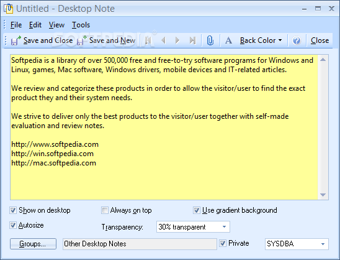
Task: Minimize the Desktop Note window
Action: coord(304,9)
